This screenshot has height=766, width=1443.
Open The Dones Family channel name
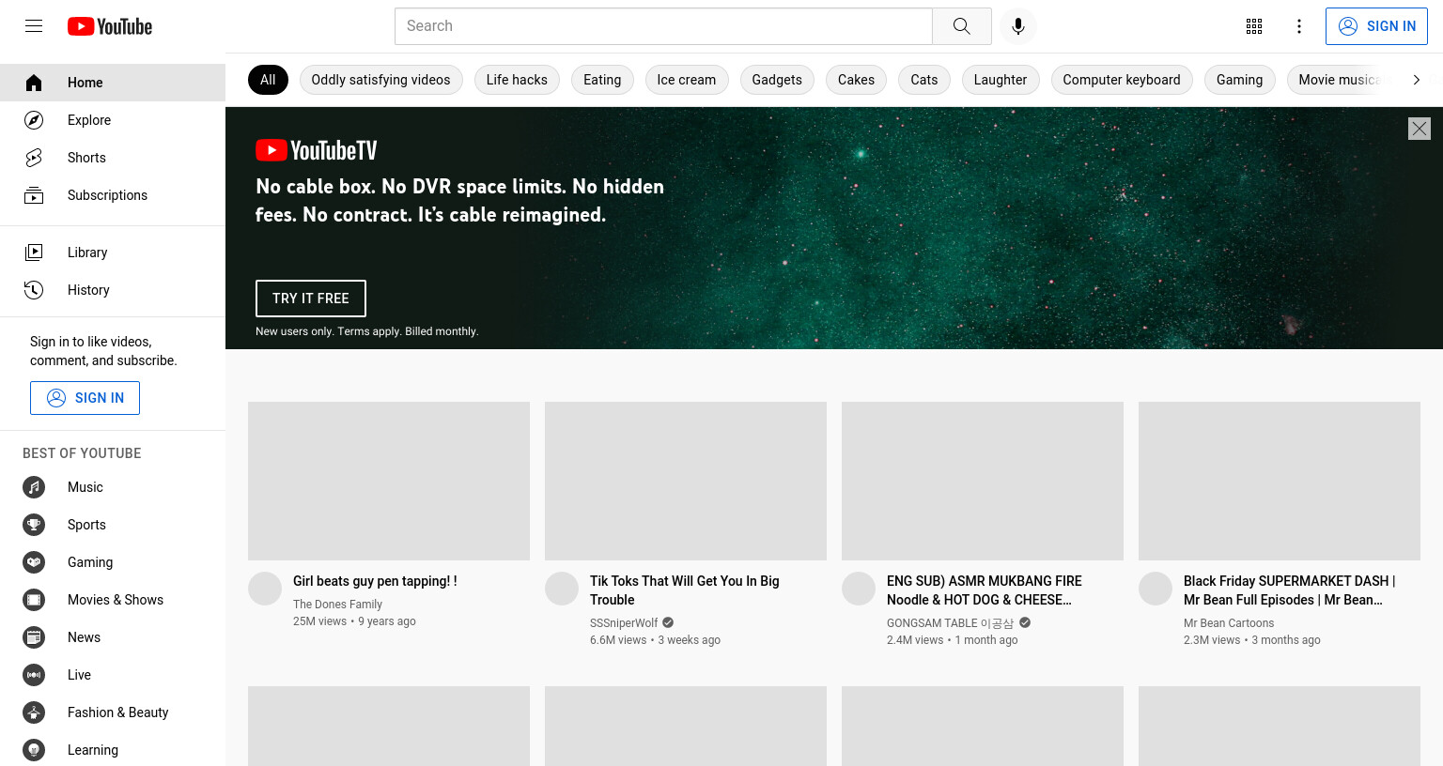337,605
